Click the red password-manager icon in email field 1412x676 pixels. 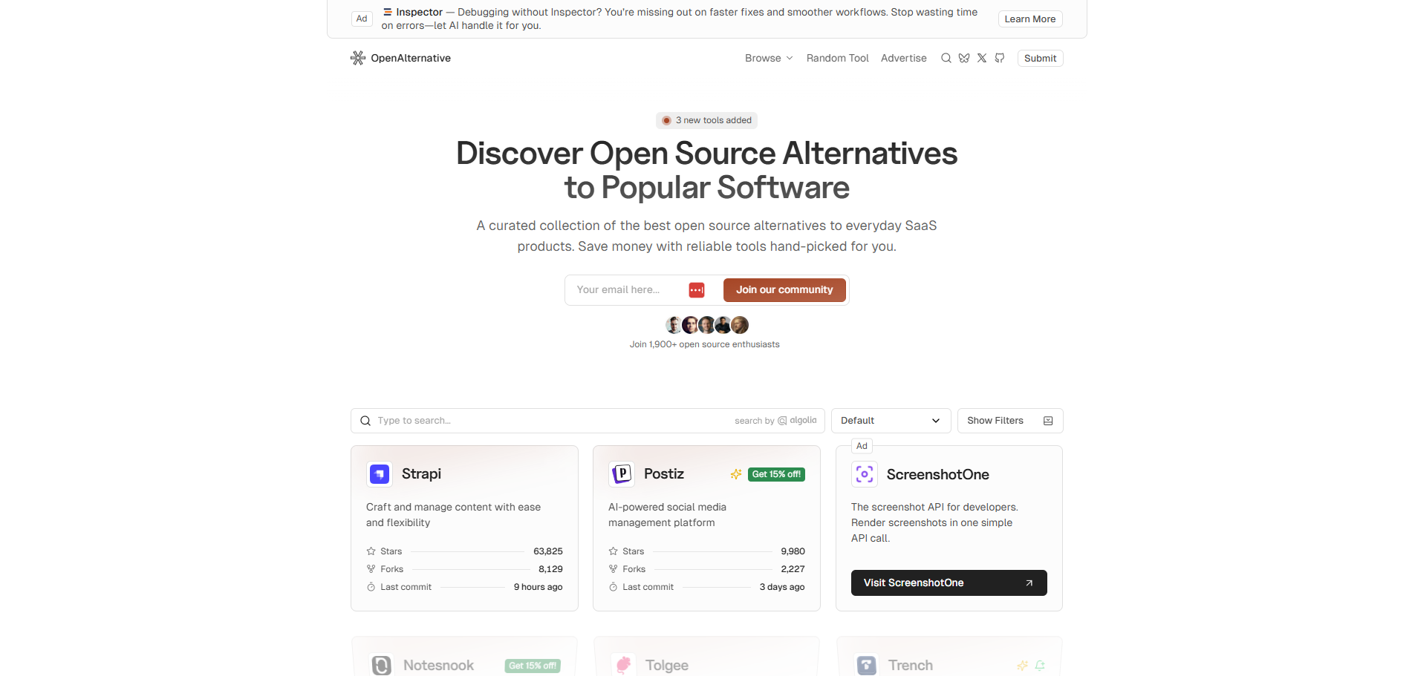[697, 290]
